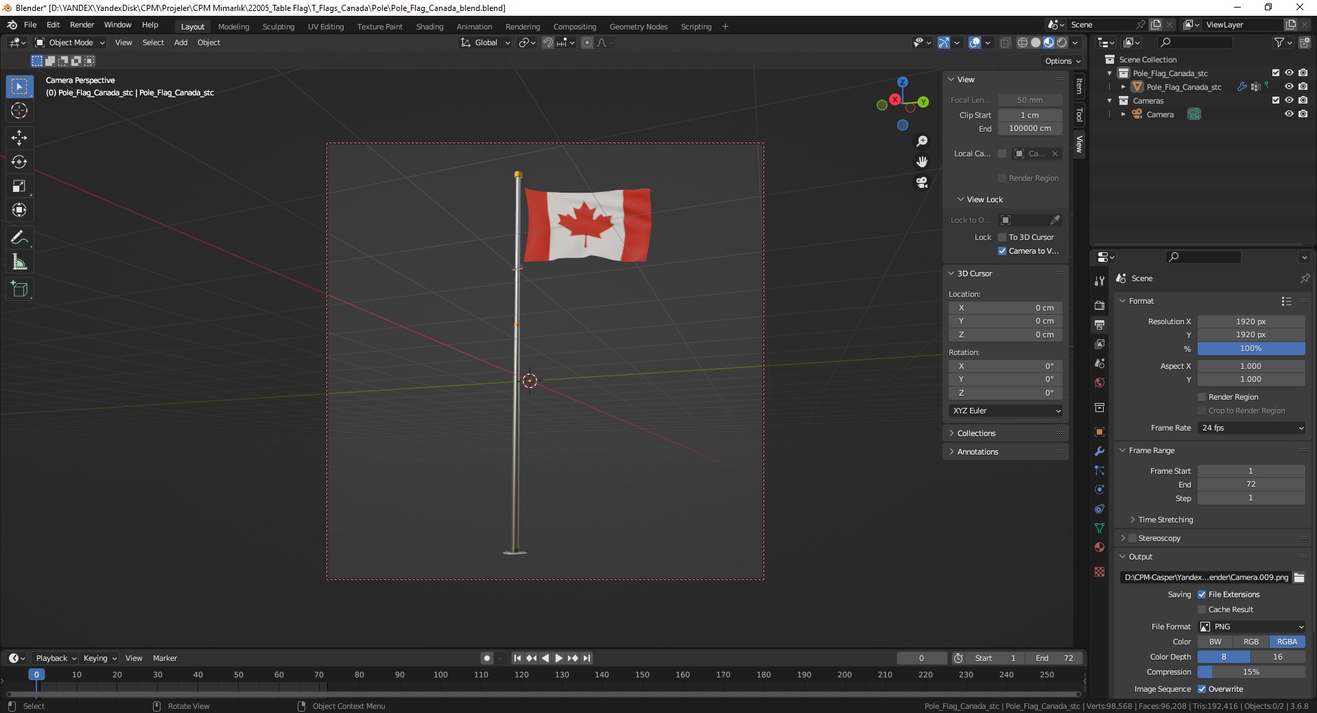Open the Material properties tab

[1100, 547]
